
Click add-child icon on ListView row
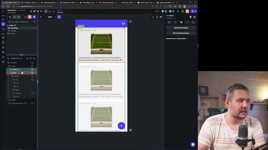click(32, 70)
